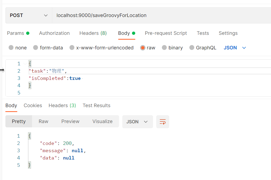This screenshot has height=180, width=271.
Task: Switch to the Raw response view
Action: [43, 121]
